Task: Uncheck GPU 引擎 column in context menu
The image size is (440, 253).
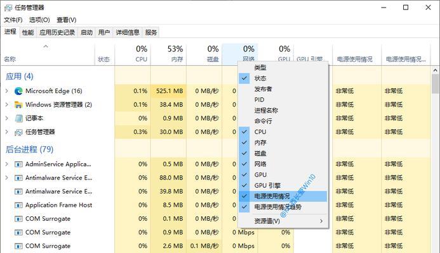Action: coord(283,185)
